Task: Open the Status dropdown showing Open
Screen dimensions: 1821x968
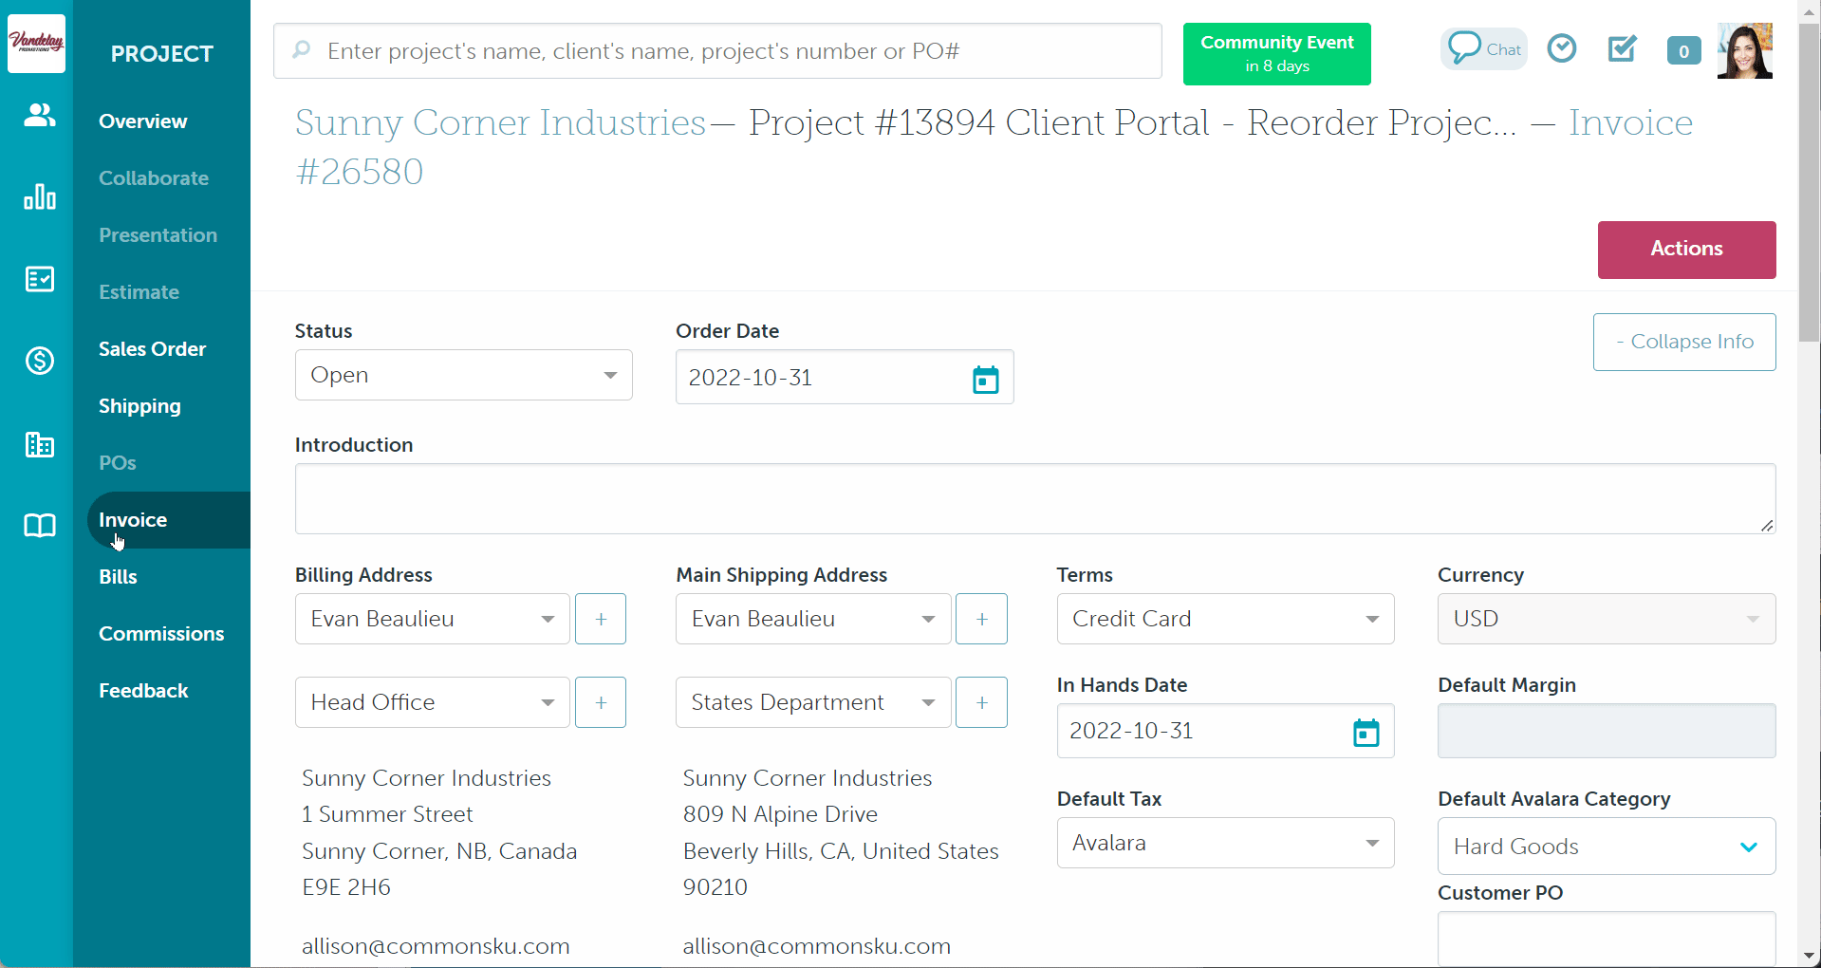Action: (463, 375)
